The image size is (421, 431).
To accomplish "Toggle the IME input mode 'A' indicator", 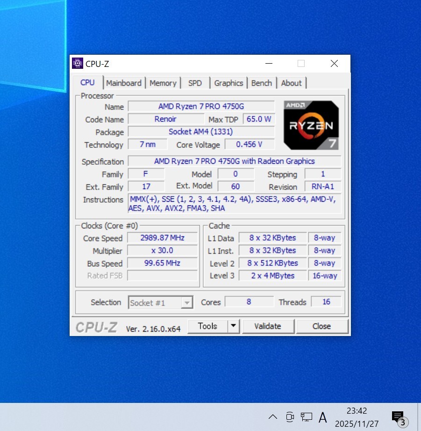I will point(323,416).
